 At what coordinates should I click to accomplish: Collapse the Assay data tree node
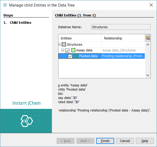[63, 50]
